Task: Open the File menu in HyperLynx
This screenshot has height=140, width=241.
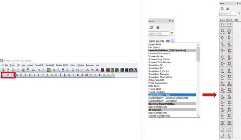Action: point(6,65)
